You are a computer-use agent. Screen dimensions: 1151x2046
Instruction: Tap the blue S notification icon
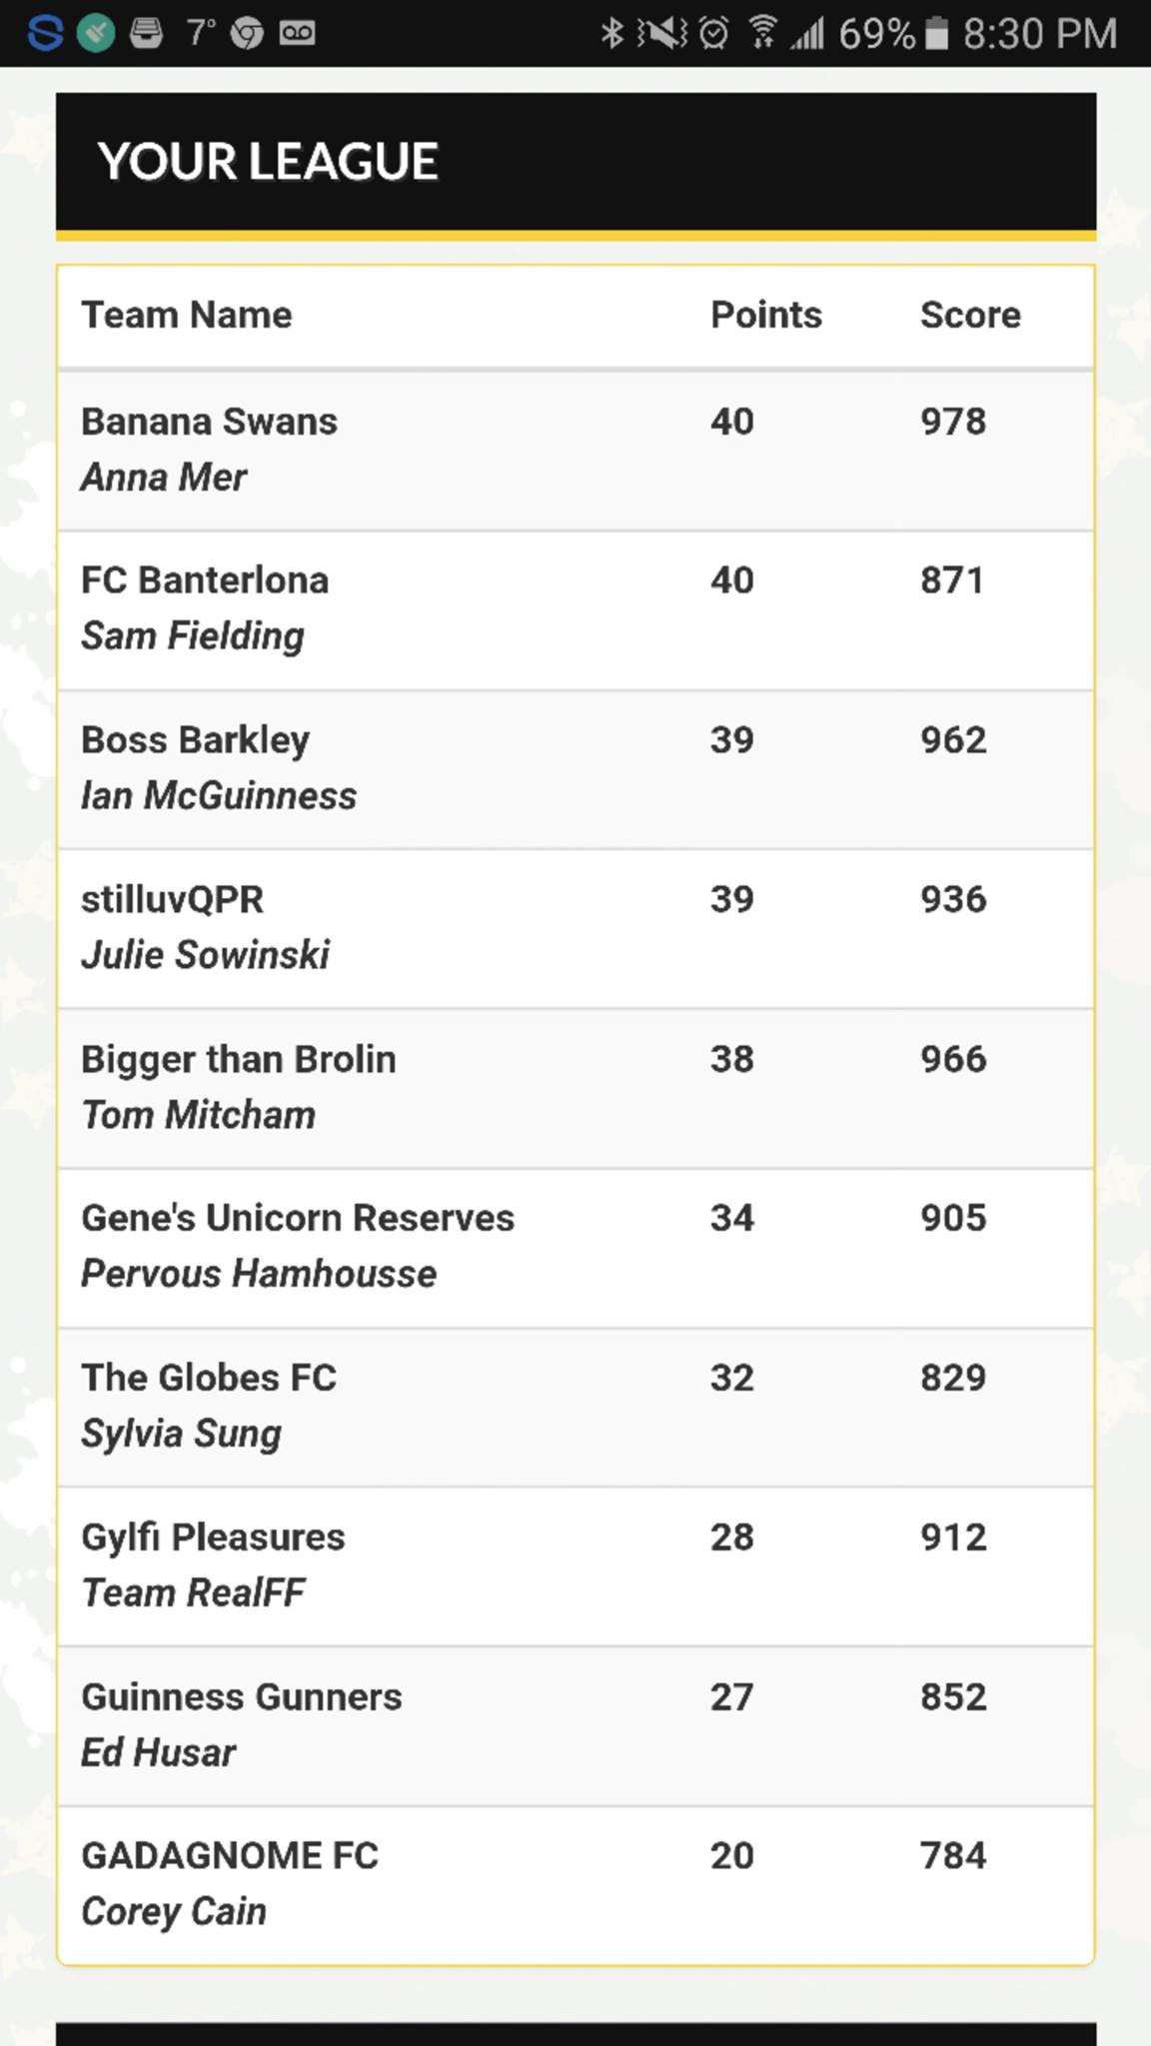tap(46, 33)
